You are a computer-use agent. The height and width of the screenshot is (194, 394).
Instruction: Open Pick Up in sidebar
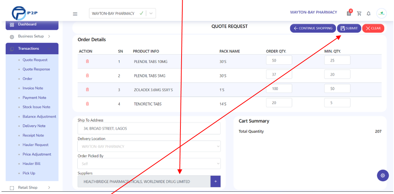click(x=29, y=173)
